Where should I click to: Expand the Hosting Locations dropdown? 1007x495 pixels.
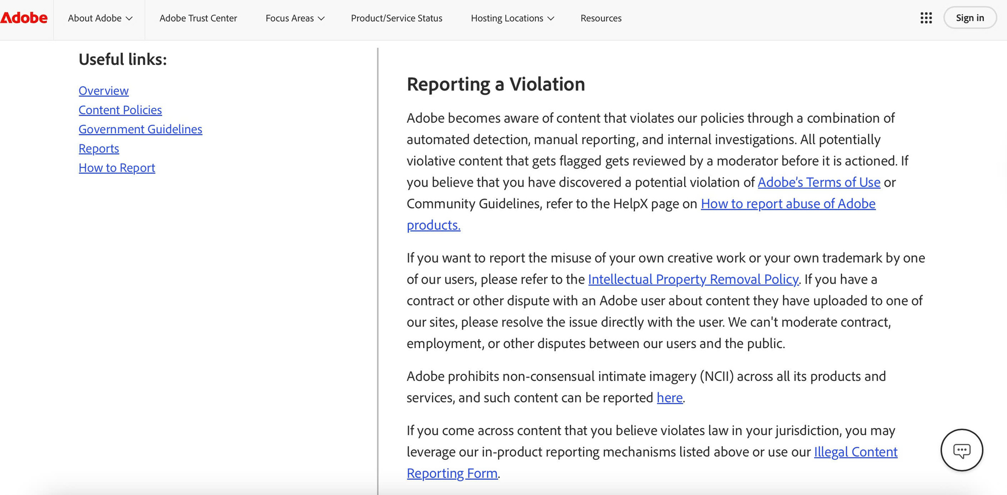pos(512,18)
